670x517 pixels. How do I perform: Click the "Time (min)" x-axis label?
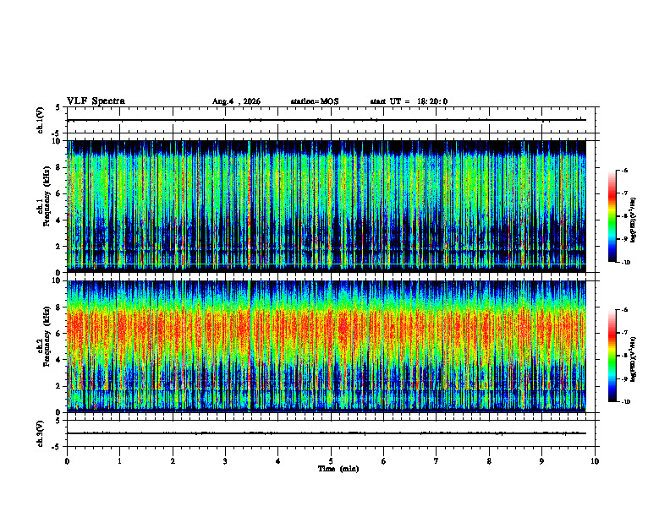[338, 469]
